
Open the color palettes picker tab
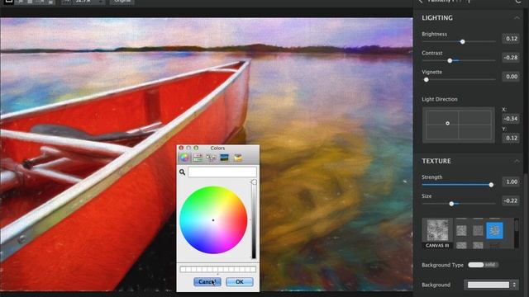pos(211,158)
